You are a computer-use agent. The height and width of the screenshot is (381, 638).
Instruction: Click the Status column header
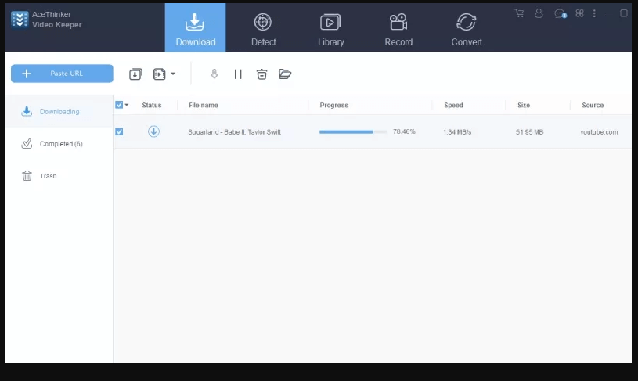[152, 105]
